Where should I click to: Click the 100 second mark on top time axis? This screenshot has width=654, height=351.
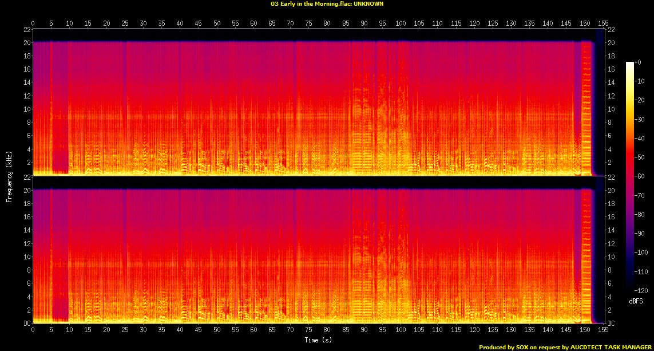tap(401, 23)
